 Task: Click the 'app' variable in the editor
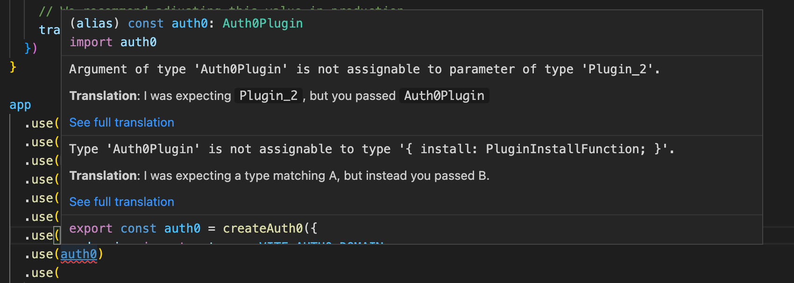click(x=20, y=105)
